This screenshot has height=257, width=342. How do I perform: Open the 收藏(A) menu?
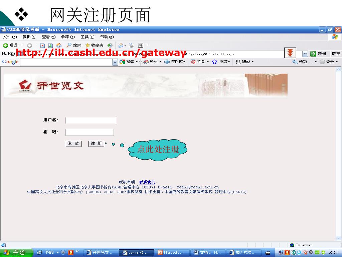tap(68, 37)
